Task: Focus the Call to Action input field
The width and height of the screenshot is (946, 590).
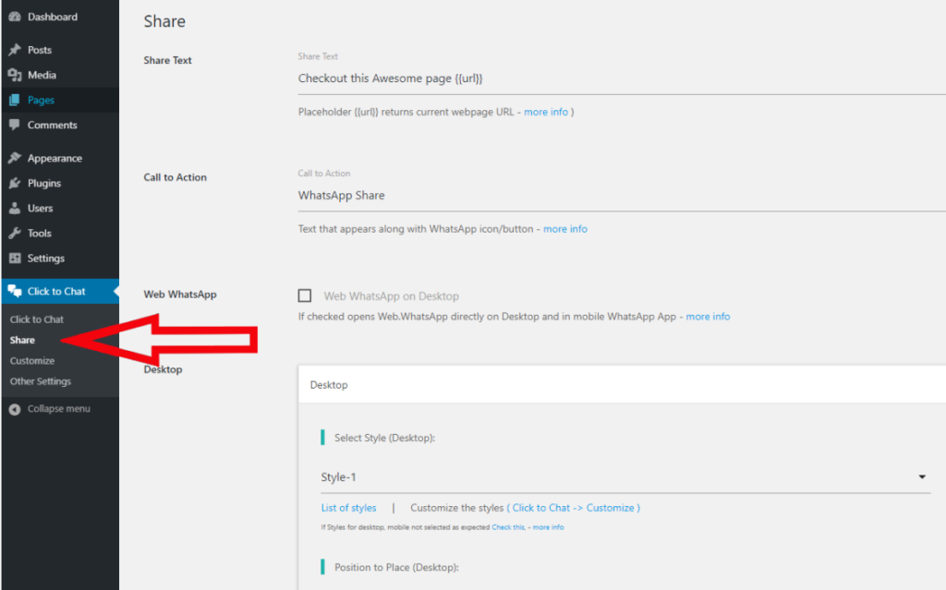Action: [622, 196]
